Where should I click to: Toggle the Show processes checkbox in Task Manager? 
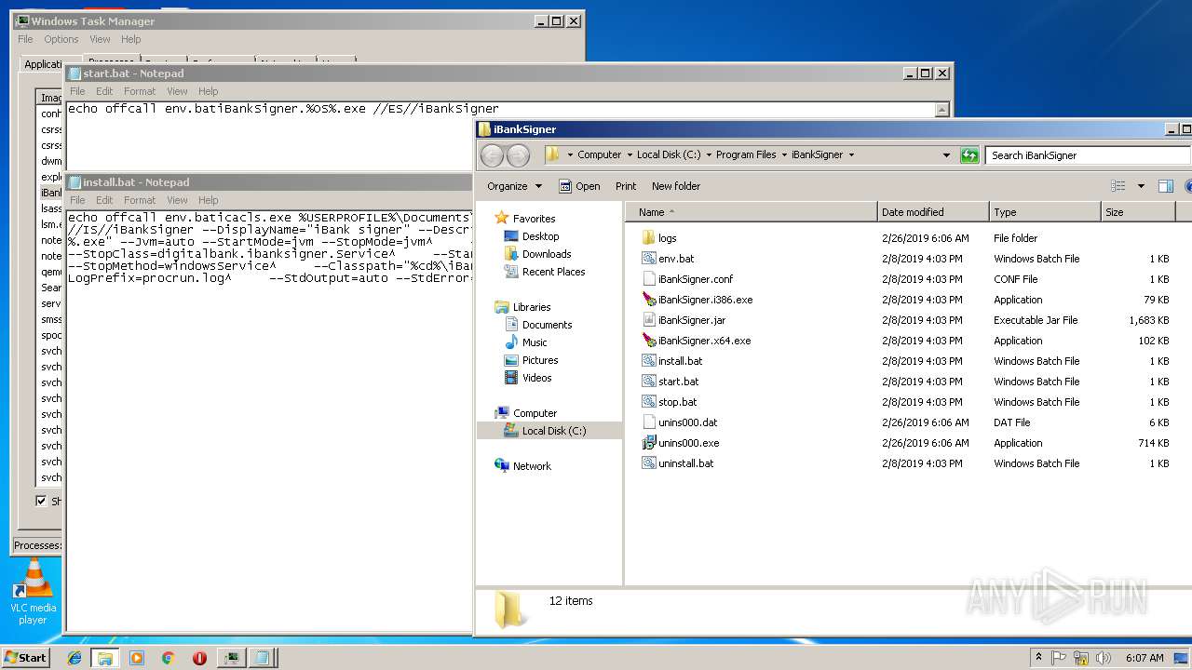(41, 501)
